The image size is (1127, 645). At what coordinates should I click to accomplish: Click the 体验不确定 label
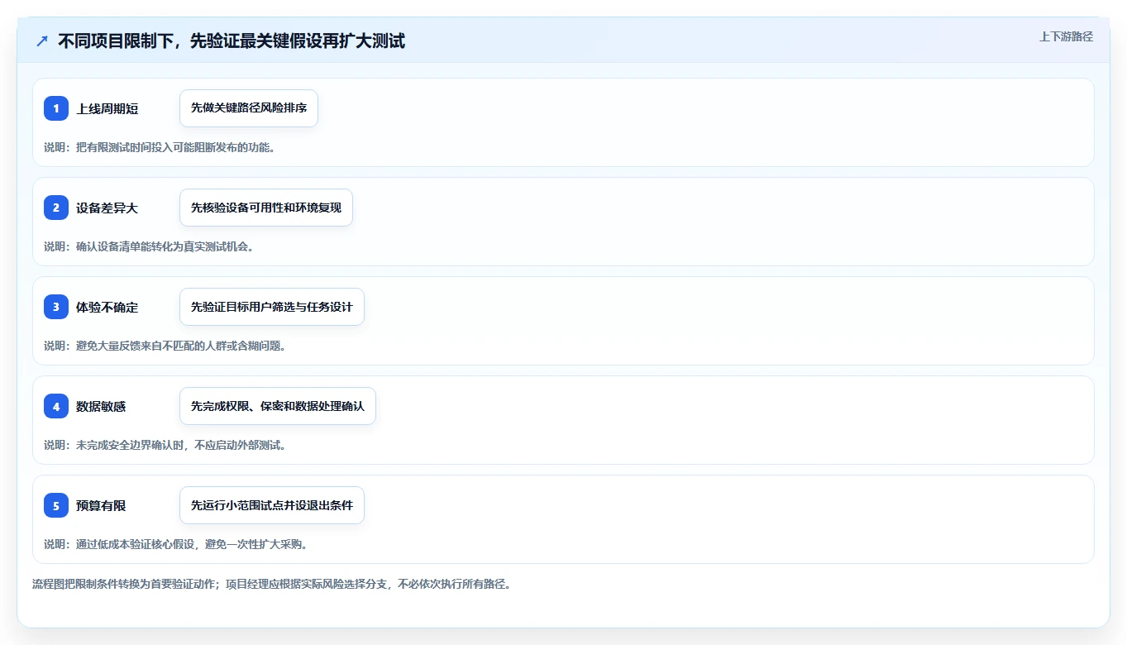pos(107,307)
